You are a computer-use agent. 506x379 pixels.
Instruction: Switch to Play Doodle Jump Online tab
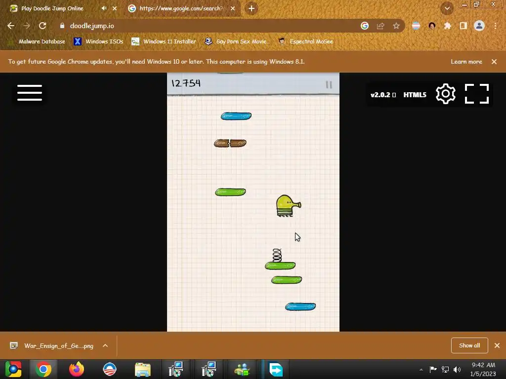point(52,8)
